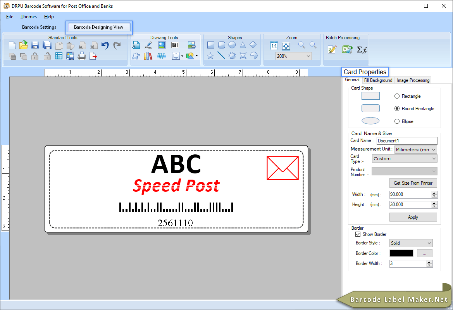Select the Watermark W tool
This screenshot has height=310, width=453.
(162, 56)
